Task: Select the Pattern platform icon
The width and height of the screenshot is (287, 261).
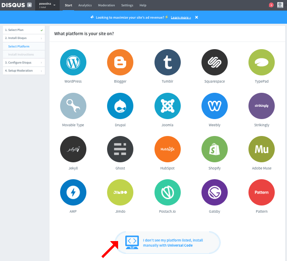Action: pos(262,192)
